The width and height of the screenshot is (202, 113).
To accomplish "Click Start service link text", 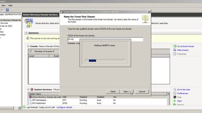I will click(180, 101).
